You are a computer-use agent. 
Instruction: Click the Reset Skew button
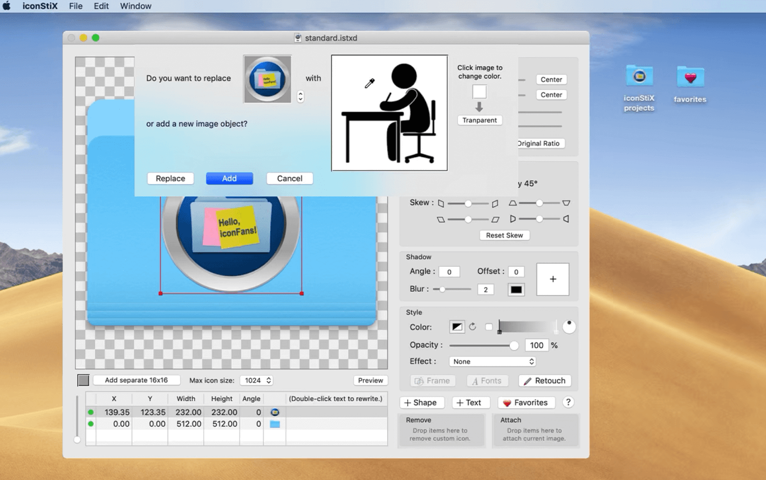[x=504, y=235]
